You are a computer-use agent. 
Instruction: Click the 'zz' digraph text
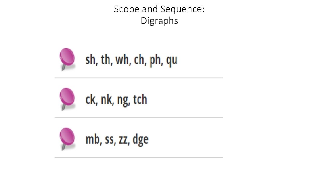pyautogui.click(x=123, y=140)
